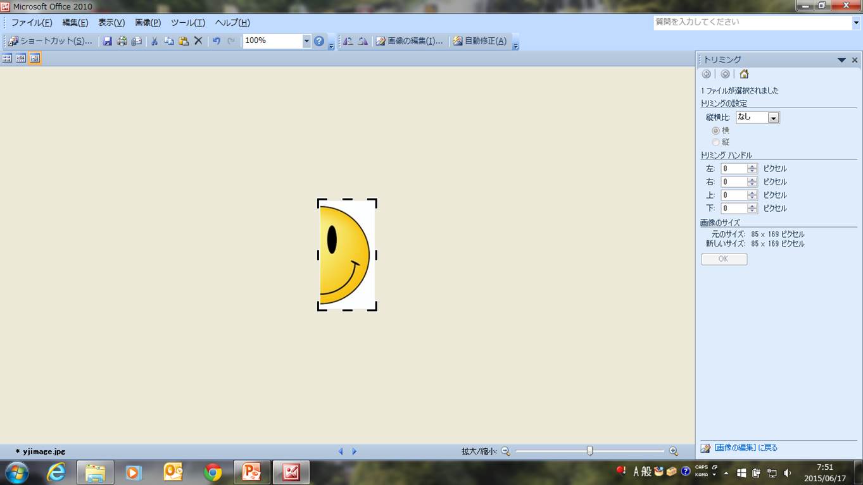Select the 横 (landscape) radio button

715,130
